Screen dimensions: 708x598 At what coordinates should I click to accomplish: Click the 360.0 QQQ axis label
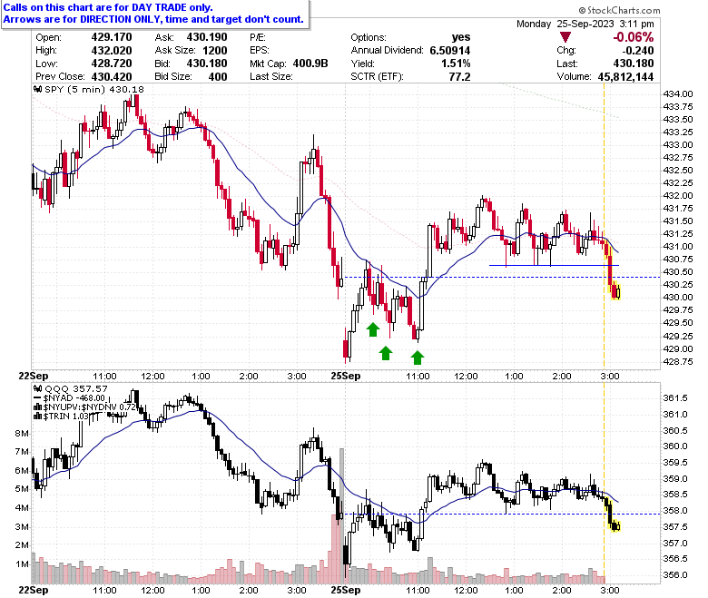(675, 446)
